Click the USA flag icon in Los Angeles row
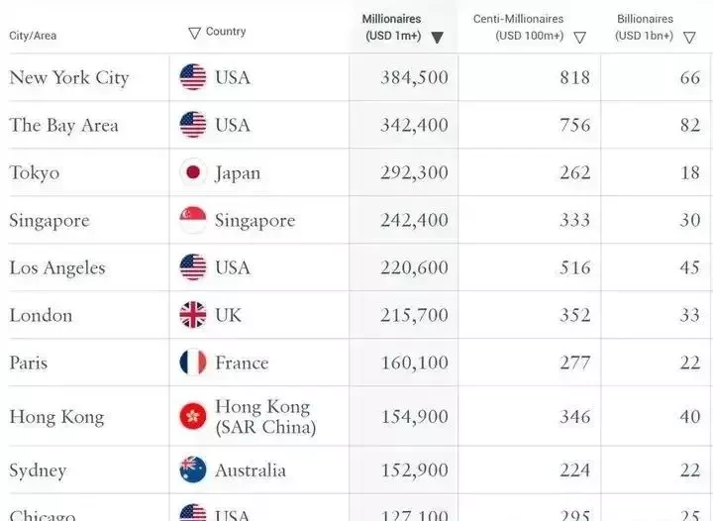The height and width of the screenshot is (521, 713). [x=193, y=267]
